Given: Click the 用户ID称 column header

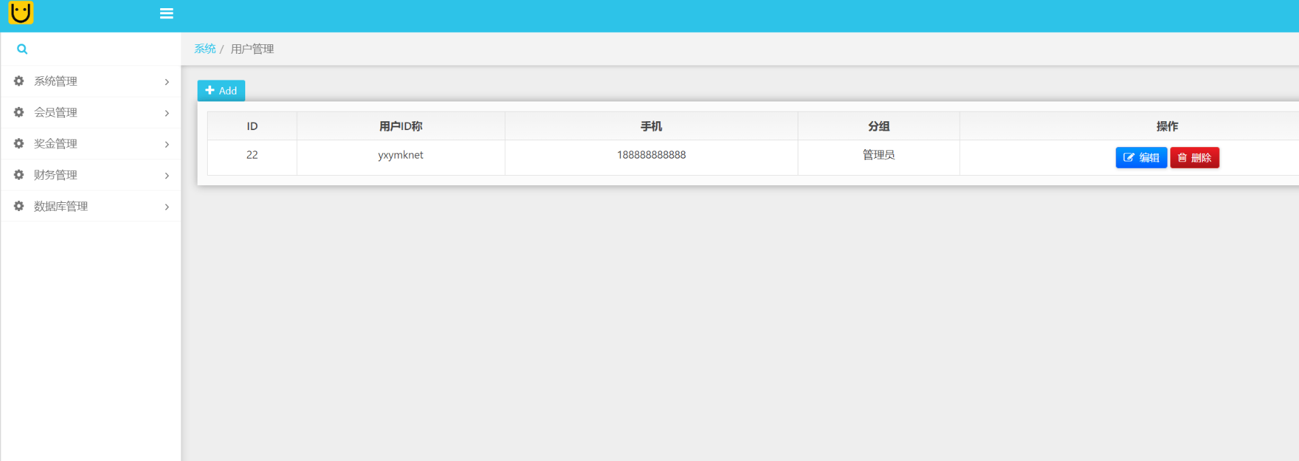Looking at the screenshot, I should 401,126.
